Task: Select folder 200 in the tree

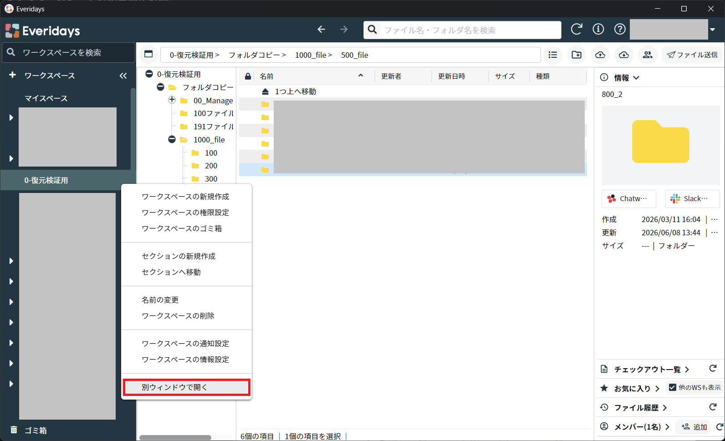Action: coord(211,166)
